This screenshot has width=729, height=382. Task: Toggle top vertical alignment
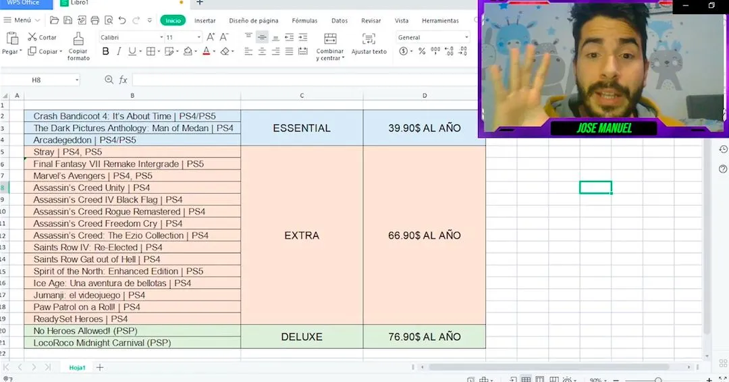(248, 37)
